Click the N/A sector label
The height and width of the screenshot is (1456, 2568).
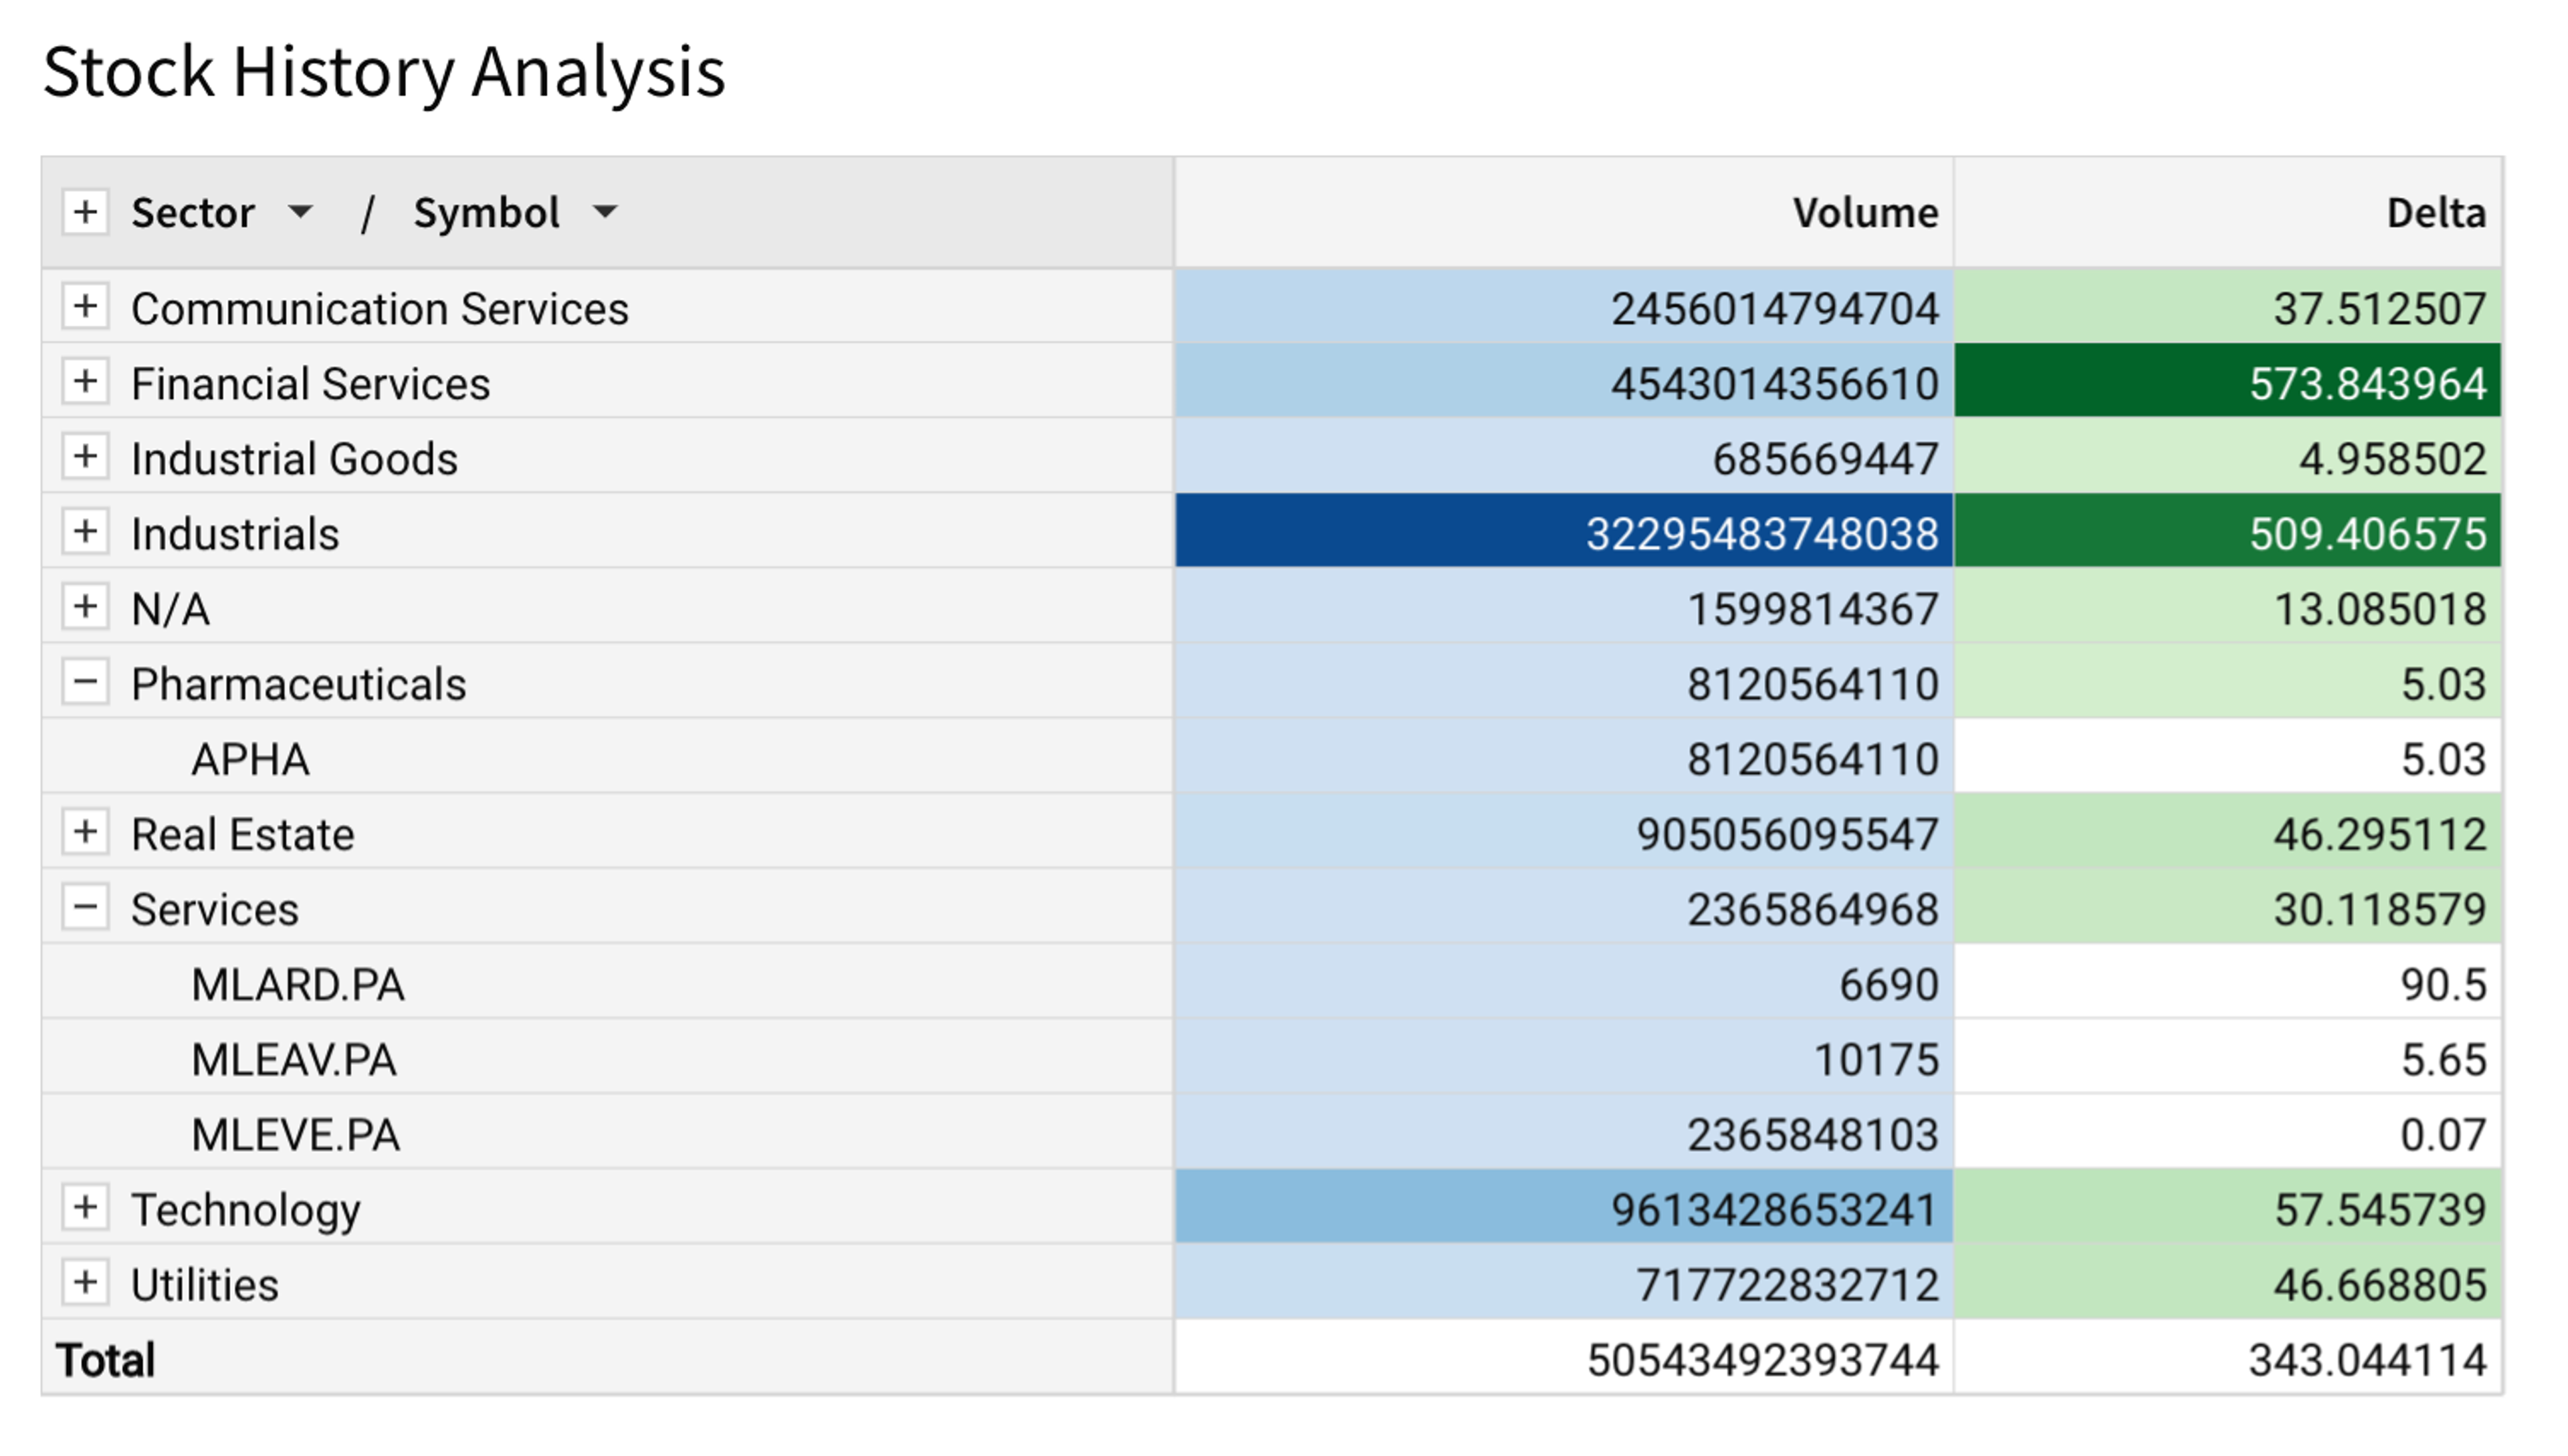click(170, 609)
